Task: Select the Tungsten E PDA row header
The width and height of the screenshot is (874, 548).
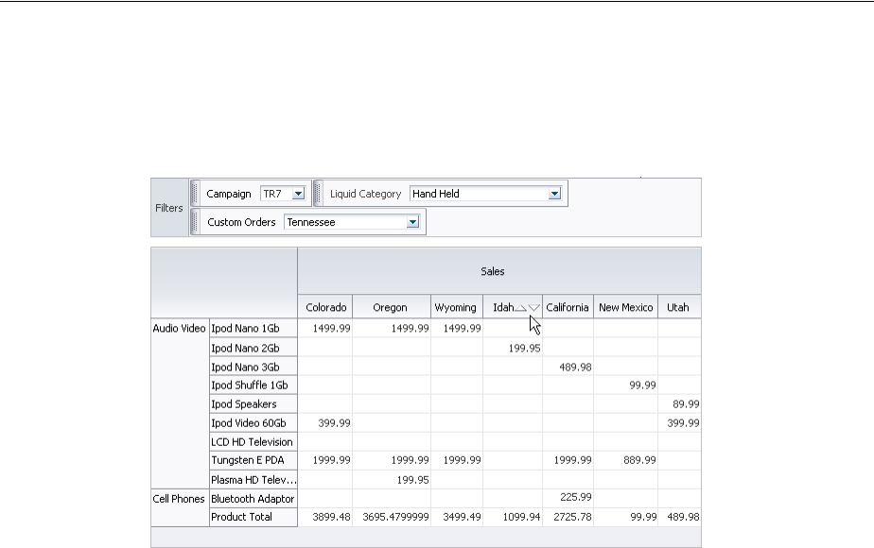Action: point(253,460)
